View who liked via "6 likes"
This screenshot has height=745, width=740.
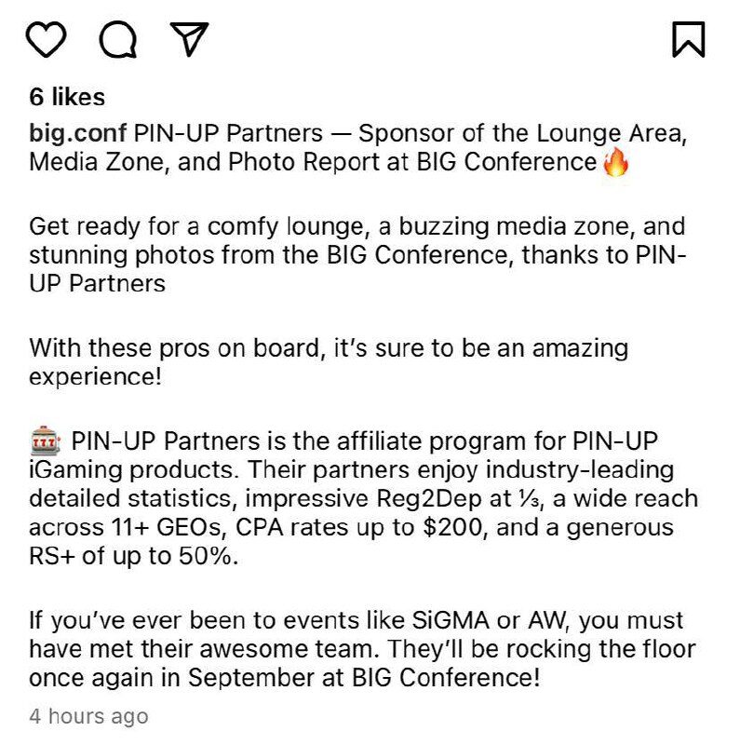coord(67,97)
